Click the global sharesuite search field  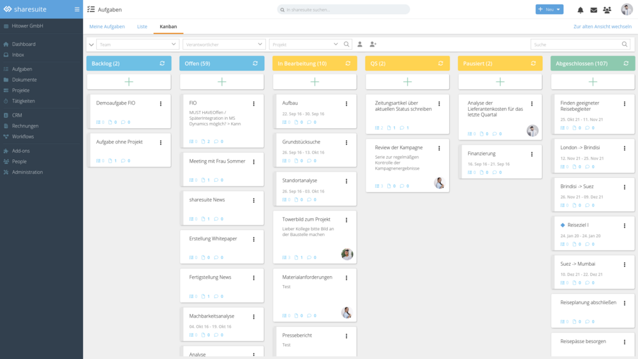coord(345,10)
